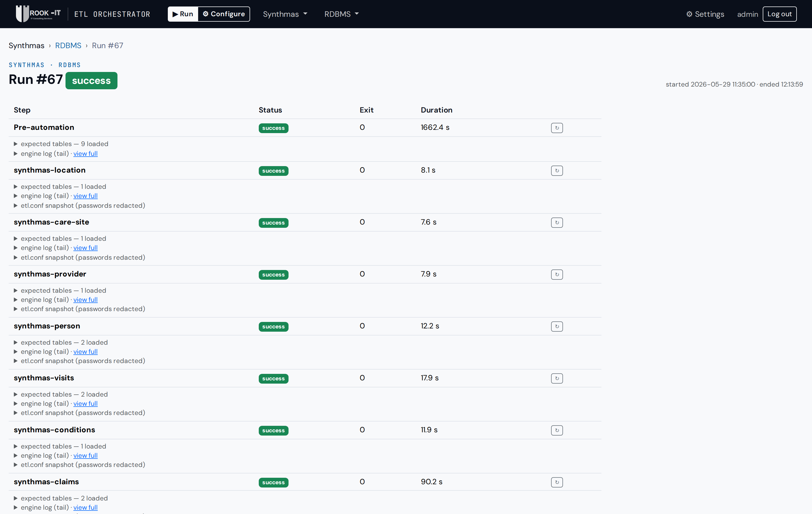The width and height of the screenshot is (812, 514).
Task: Rerun the synthmas-conditions step
Action: (557, 430)
